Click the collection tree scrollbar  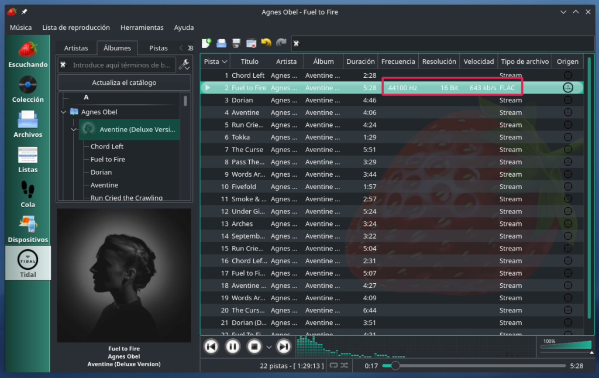(185, 101)
